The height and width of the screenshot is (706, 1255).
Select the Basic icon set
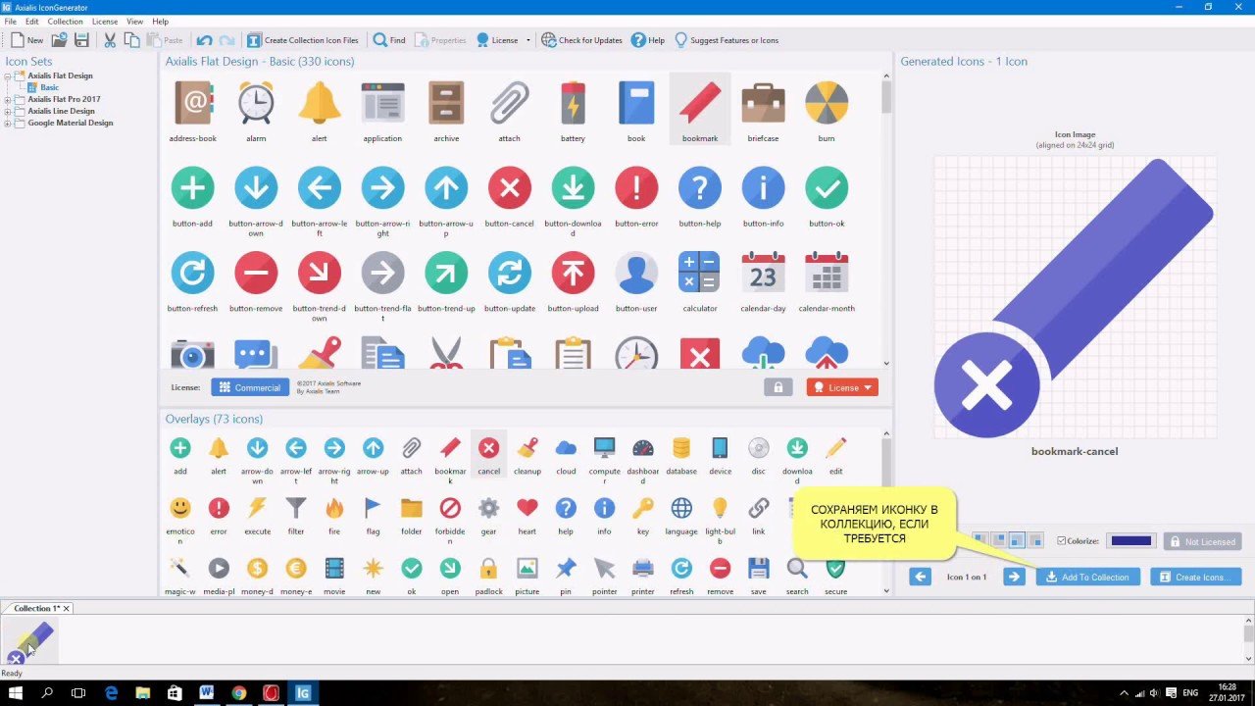pos(49,87)
